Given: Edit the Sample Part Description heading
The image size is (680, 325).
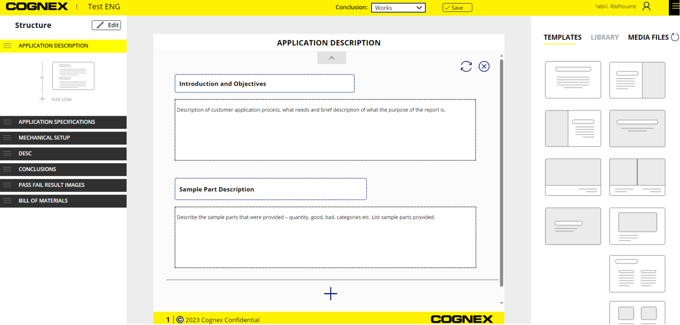Looking at the screenshot, I should coord(270,189).
